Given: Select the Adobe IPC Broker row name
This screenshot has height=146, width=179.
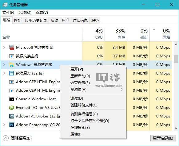Looking at the screenshot, I should pyautogui.click(x=38, y=116).
